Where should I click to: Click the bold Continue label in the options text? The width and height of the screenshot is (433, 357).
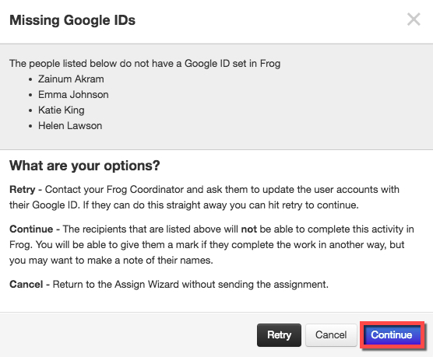point(31,229)
